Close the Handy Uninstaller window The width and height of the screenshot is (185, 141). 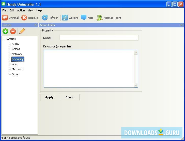pos(181,4)
